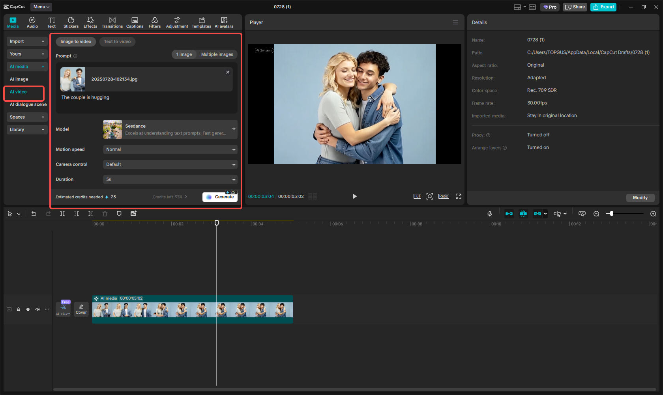Select the Transitions panel icon
The image size is (663, 395).
(x=112, y=22)
